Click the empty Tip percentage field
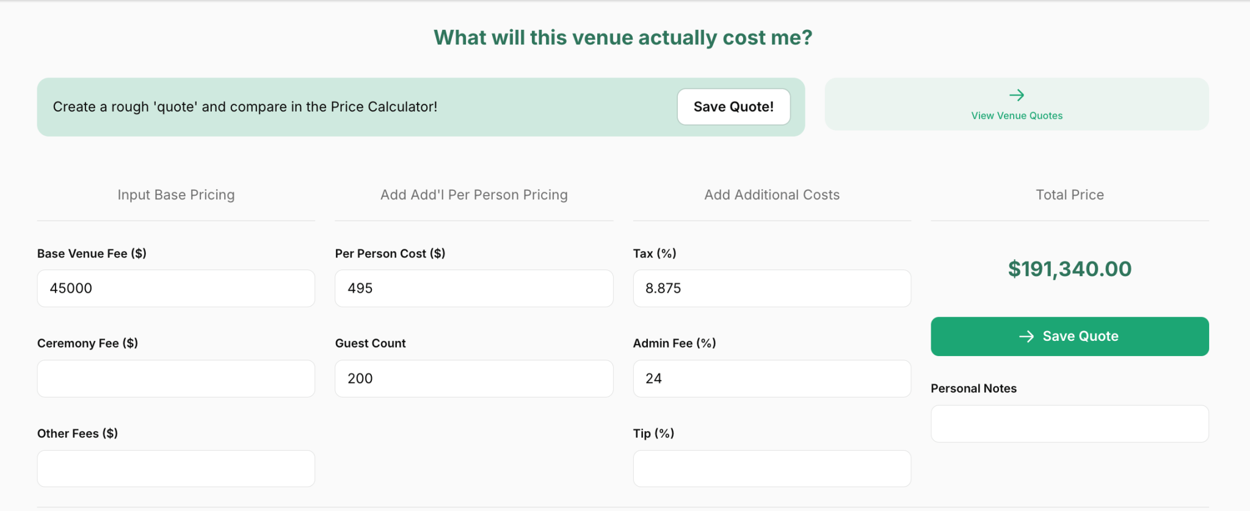This screenshot has width=1250, height=511. [x=771, y=468]
